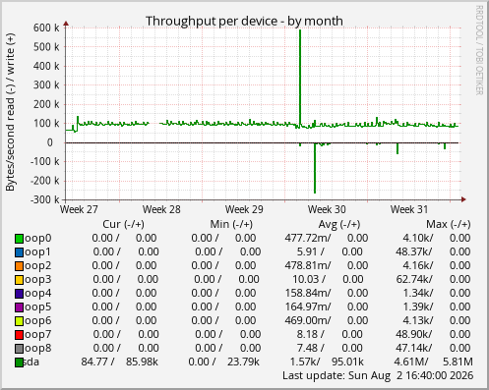Click the '400 k' y-axis label

click(46, 66)
